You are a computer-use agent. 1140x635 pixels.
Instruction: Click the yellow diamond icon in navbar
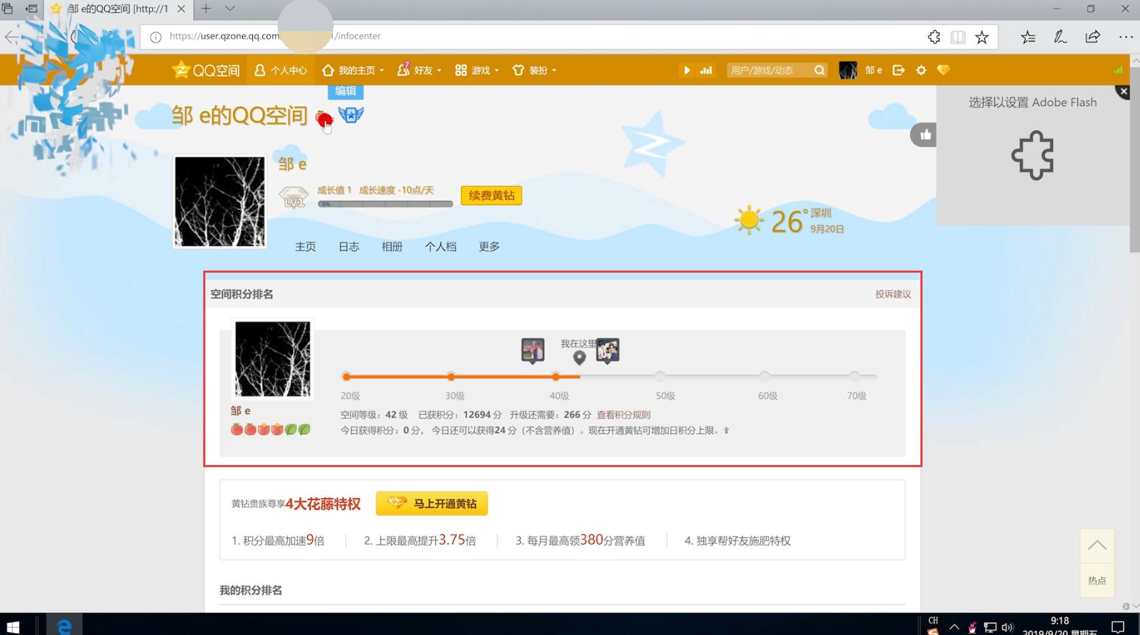tap(943, 70)
